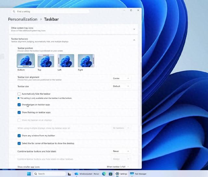The width and height of the screenshot is (208, 177).
Task: Maximize the Settings window
Action: pos(131,10)
